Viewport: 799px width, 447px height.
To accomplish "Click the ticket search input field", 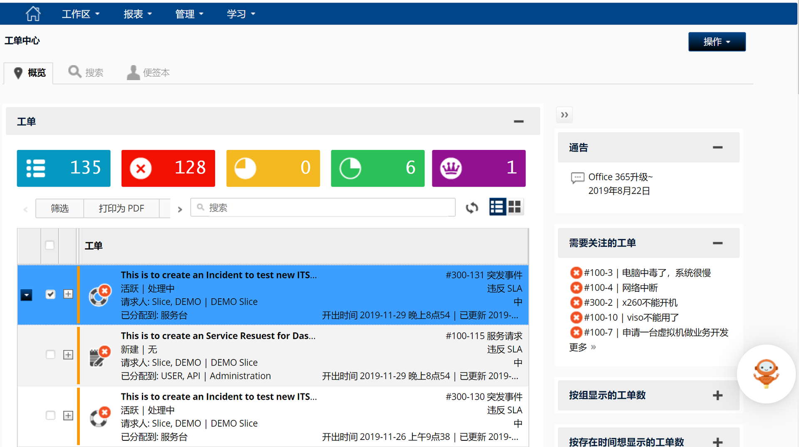I will [323, 208].
